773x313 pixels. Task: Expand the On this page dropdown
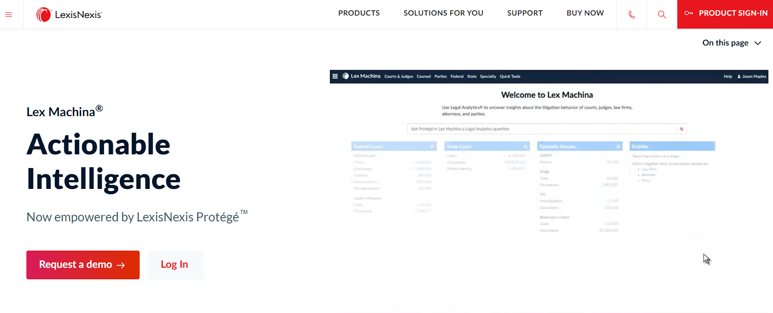tap(731, 43)
